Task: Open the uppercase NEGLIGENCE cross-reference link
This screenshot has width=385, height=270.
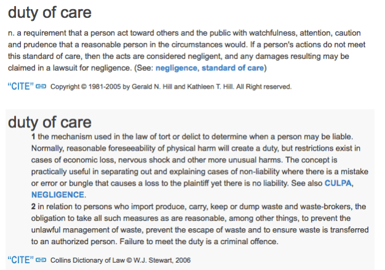Action: 56,194
